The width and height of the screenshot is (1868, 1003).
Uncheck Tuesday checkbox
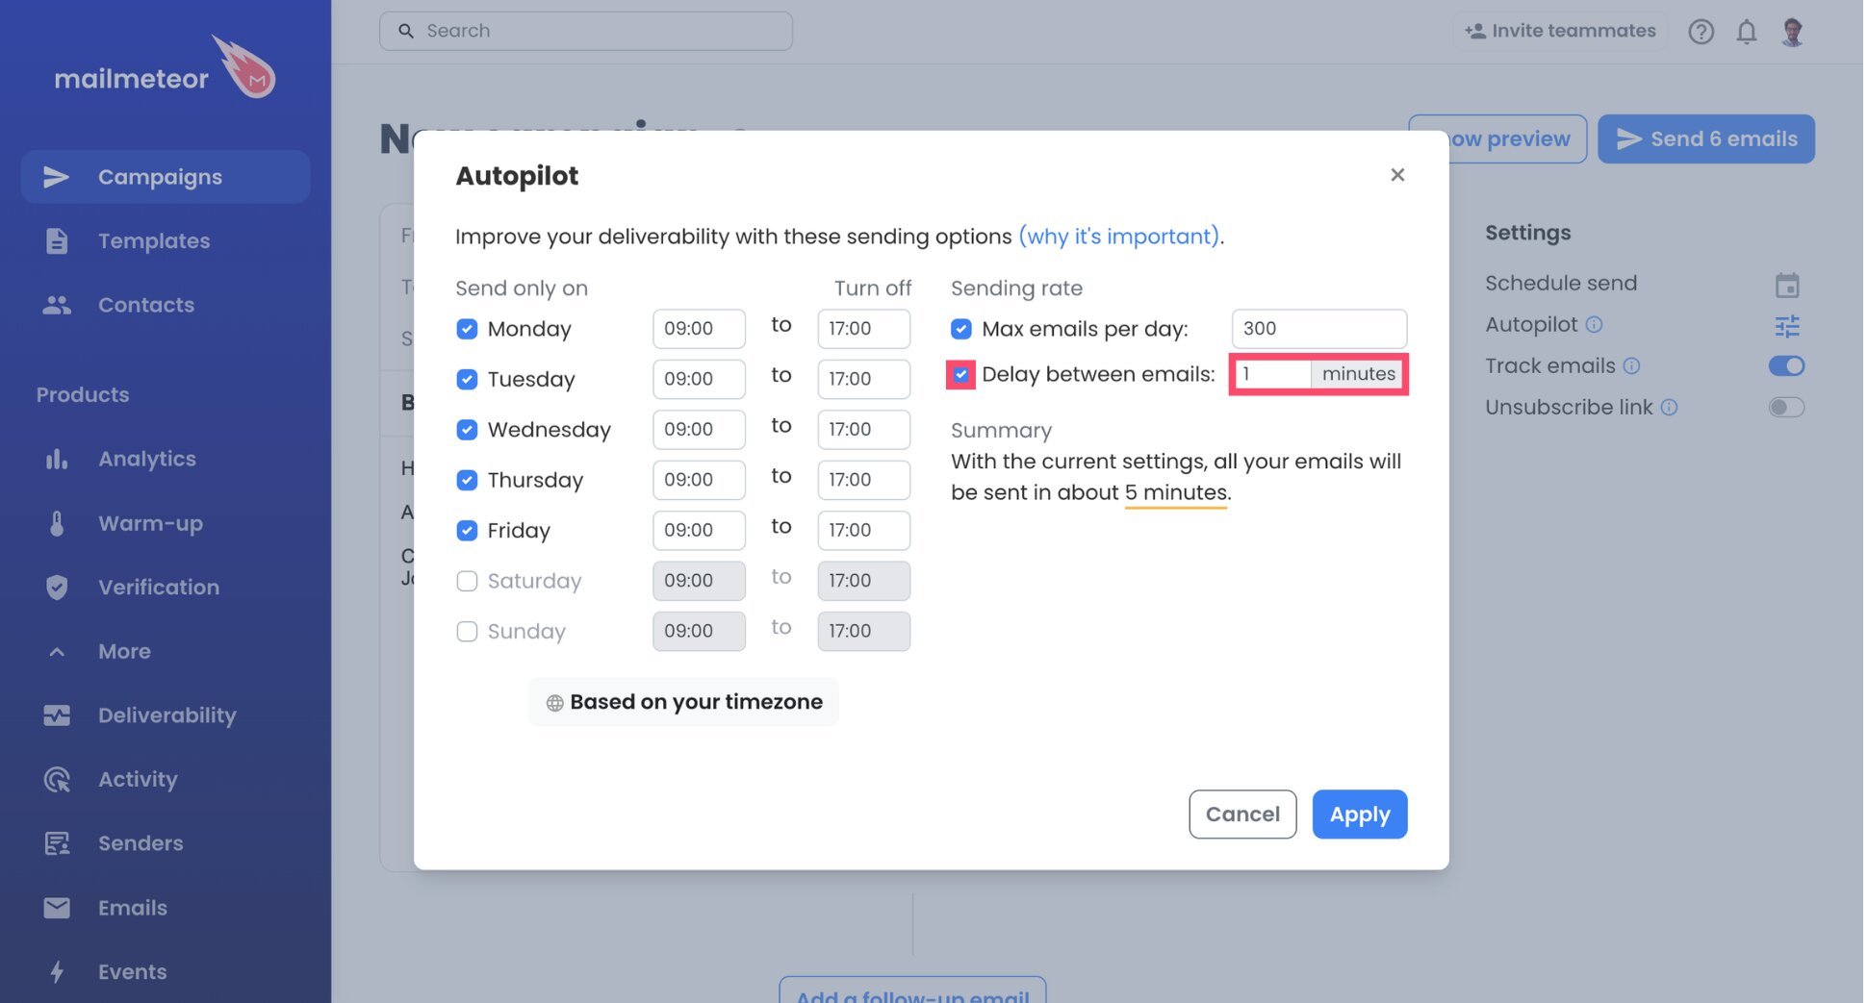coord(467,379)
